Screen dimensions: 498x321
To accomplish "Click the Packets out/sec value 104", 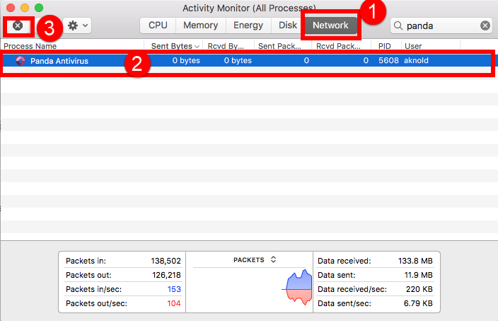I will 174,303.
